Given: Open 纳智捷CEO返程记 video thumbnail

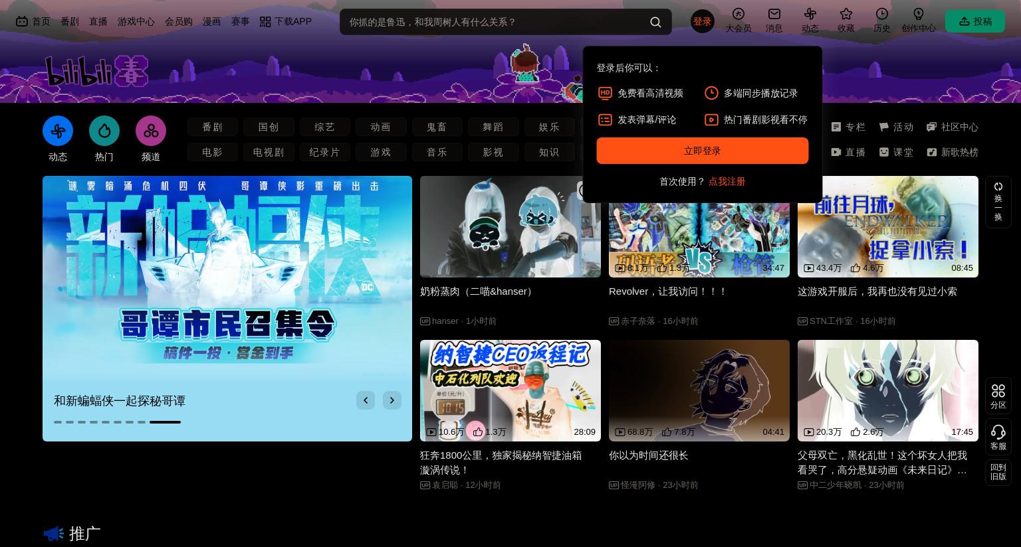Looking at the screenshot, I should (x=510, y=390).
